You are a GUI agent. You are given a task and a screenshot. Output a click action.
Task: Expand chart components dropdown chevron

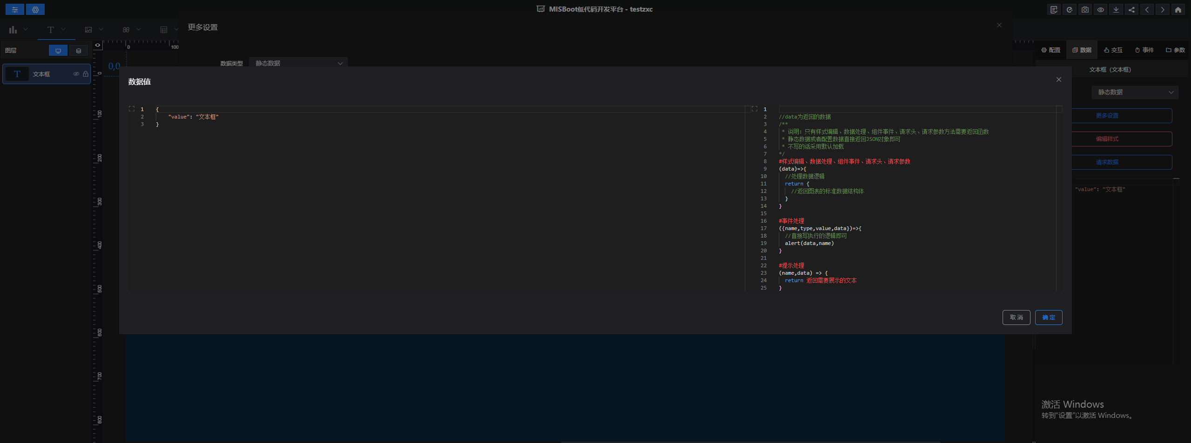26,29
